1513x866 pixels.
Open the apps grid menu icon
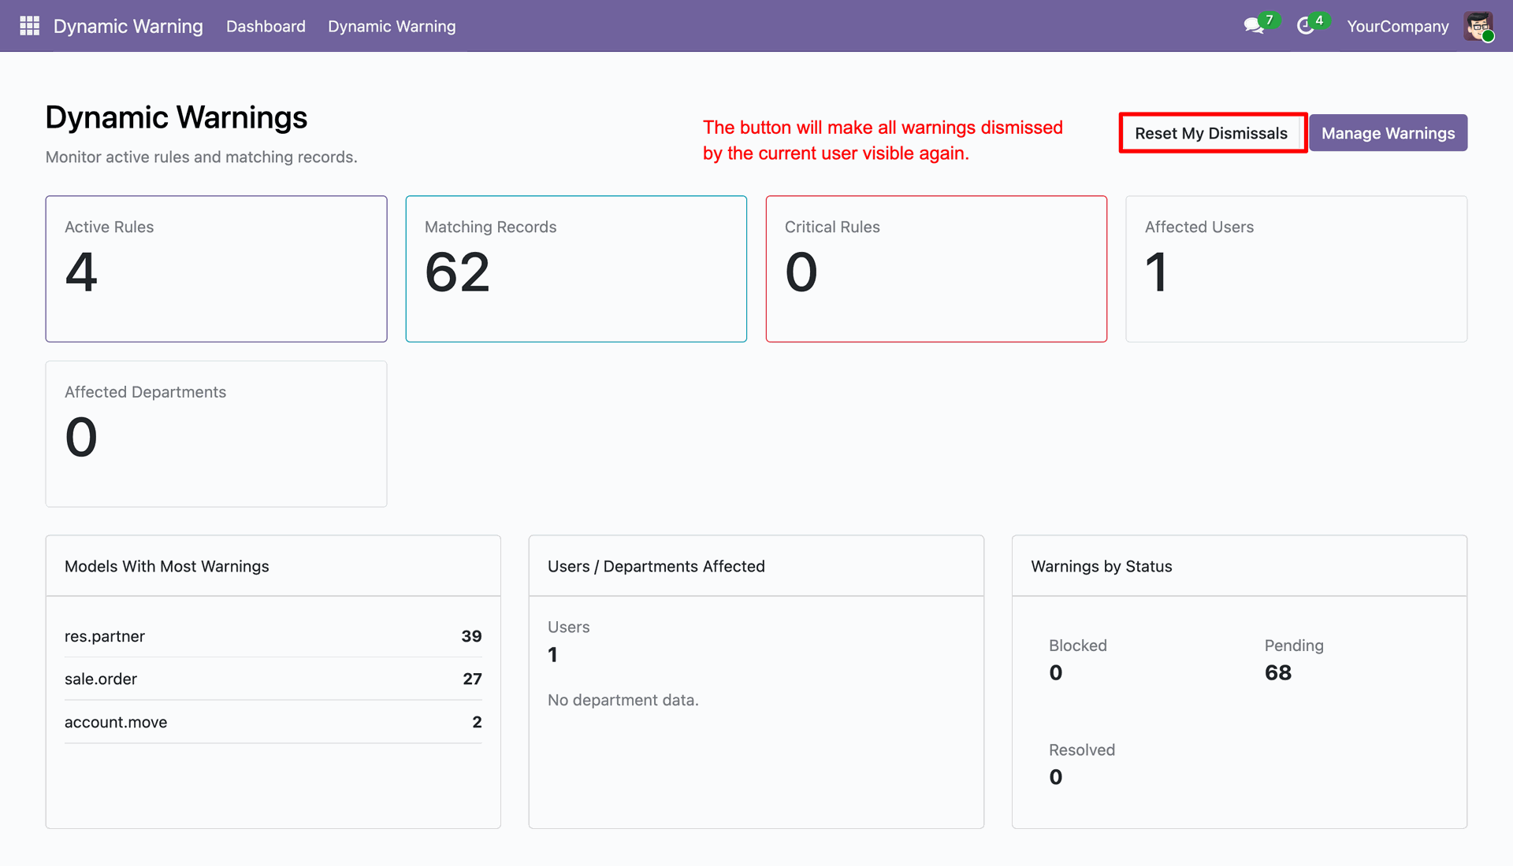coord(29,26)
